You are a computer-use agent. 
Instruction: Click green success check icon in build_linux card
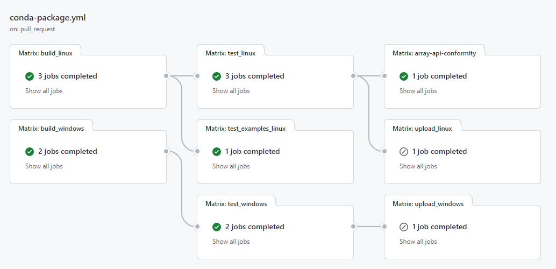(30, 76)
